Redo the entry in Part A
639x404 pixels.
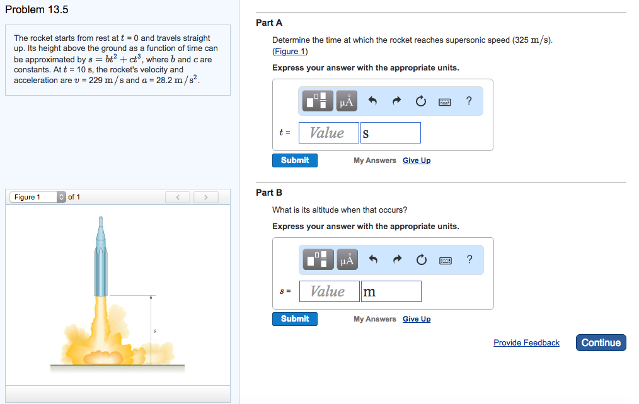[x=396, y=101]
